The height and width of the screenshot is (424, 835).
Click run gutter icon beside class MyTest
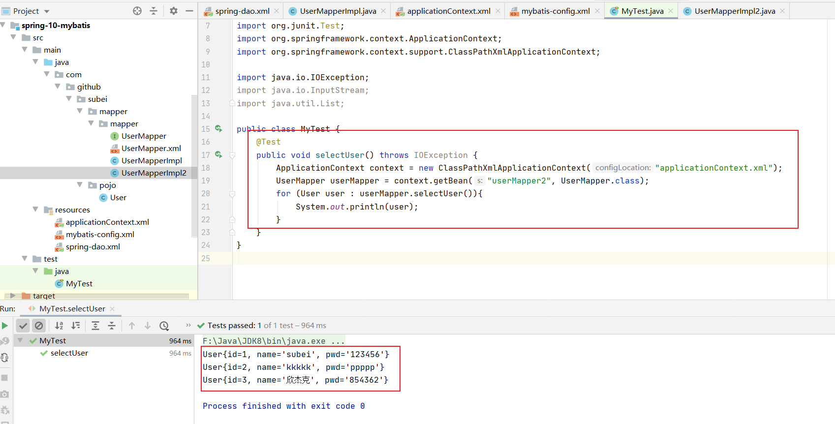click(218, 129)
